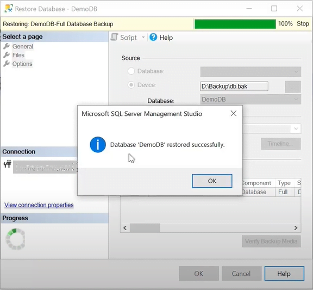
Task: Click the Timeline button
Action: 280,144
